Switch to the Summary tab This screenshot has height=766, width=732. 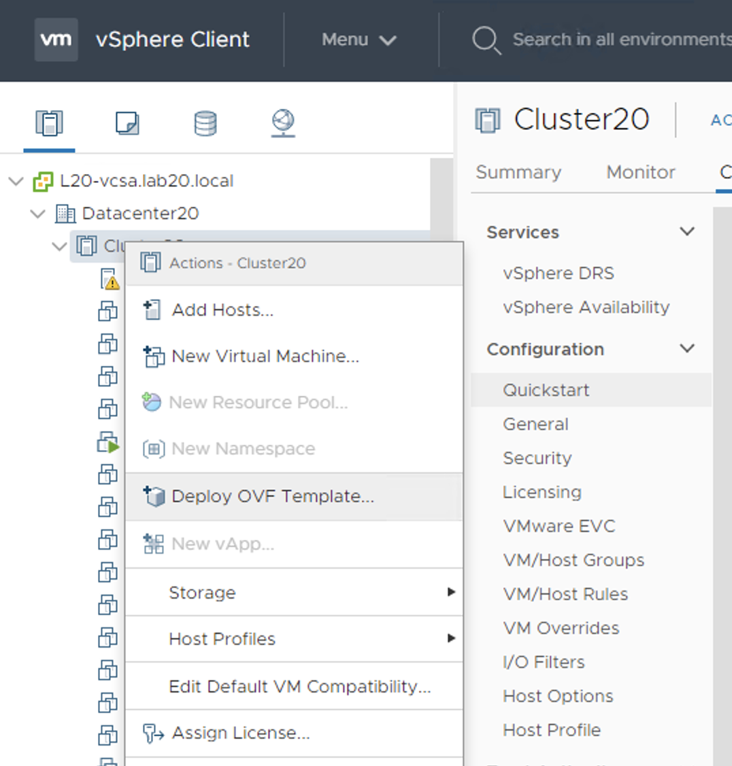(x=518, y=172)
